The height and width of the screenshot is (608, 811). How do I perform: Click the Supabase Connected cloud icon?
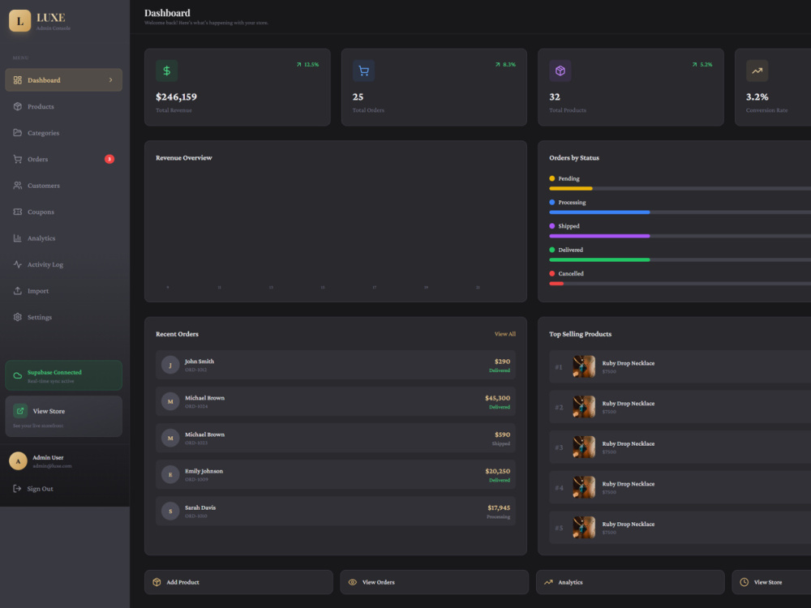point(18,376)
